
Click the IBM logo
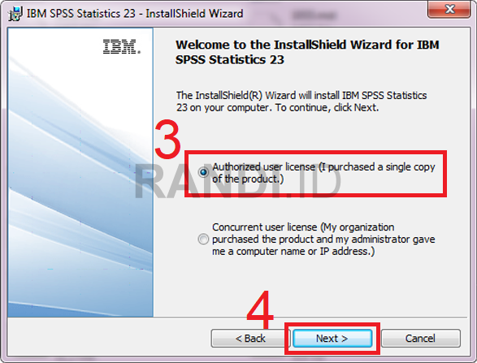pyautogui.click(x=122, y=47)
